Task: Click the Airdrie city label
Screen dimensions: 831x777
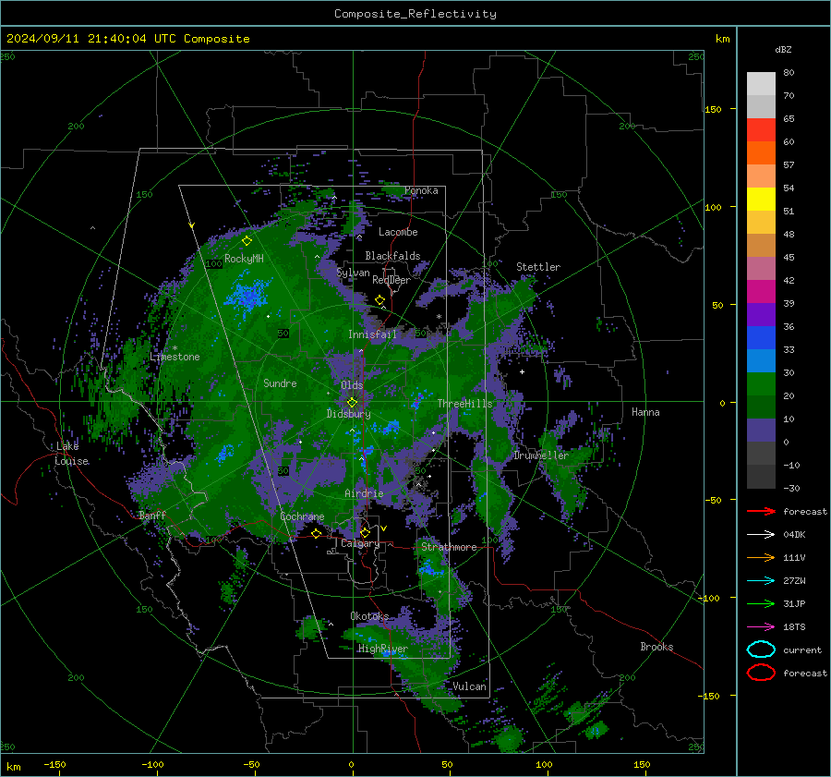Action: (x=364, y=493)
